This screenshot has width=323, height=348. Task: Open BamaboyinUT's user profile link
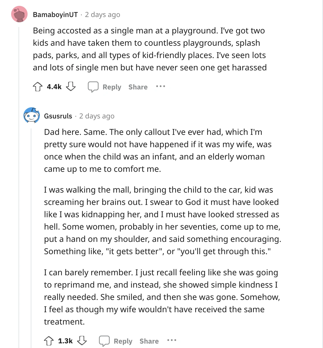click(55, 15)
